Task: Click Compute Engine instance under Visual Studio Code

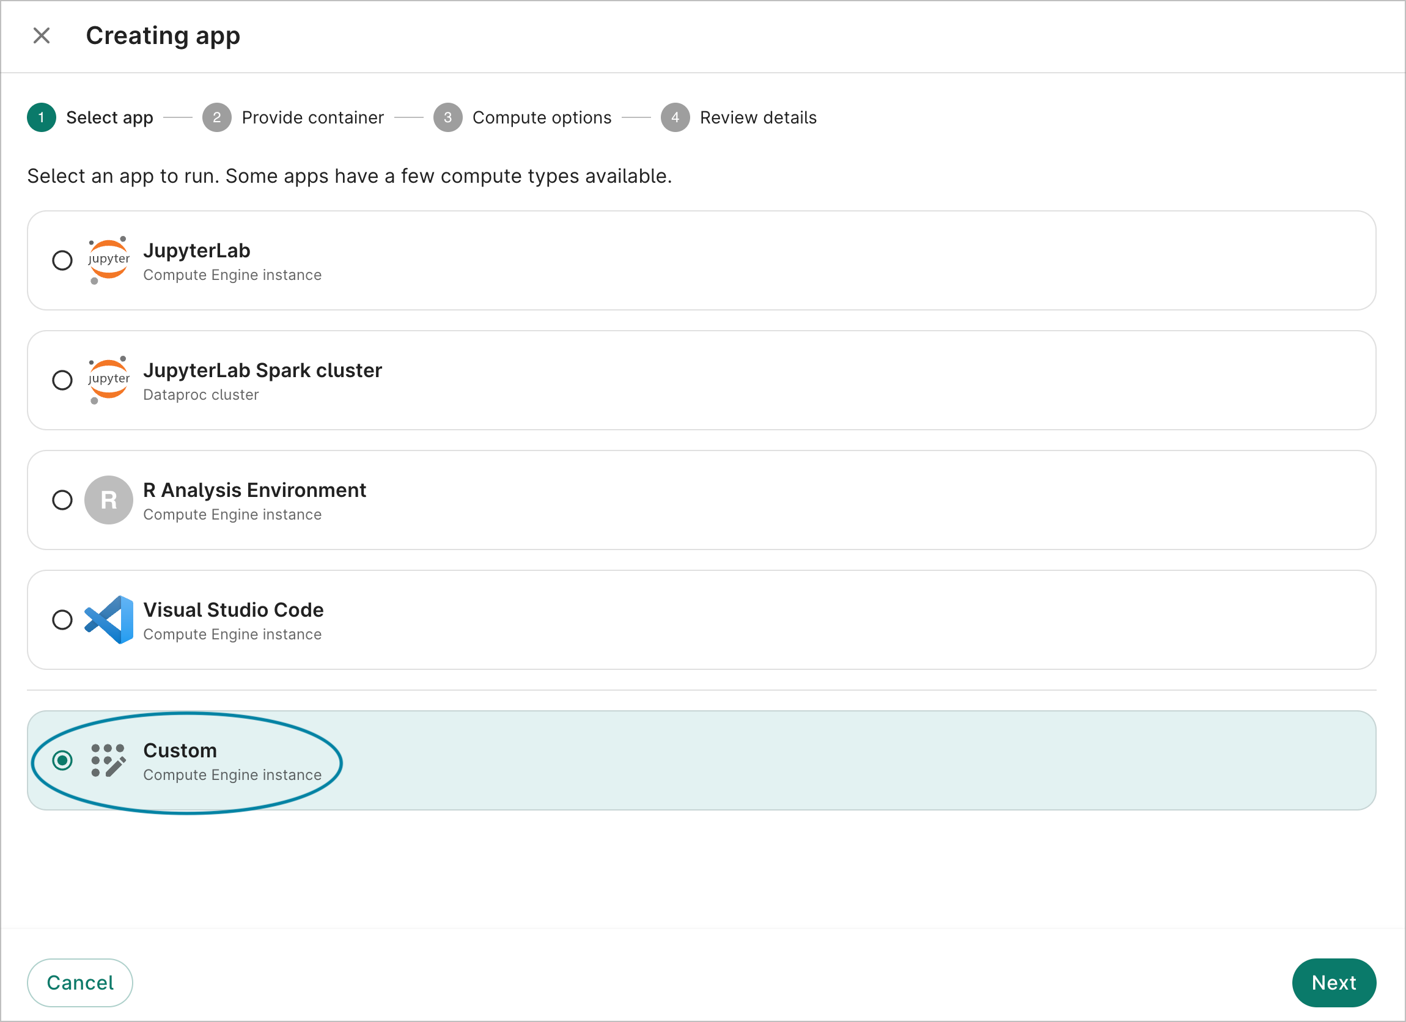Action: click(232, 634)
